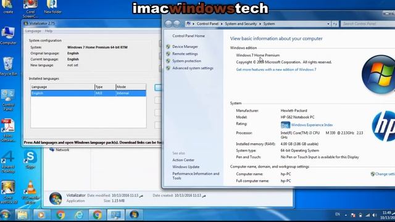The width and height of the screenshot is (395, 222).
Task: Click the '4.00 GB (3.86 GB usable)' memory value
Action: click(299, 144)
